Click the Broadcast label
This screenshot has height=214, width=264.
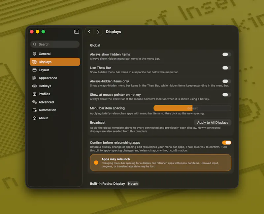(x=98, y=122)
